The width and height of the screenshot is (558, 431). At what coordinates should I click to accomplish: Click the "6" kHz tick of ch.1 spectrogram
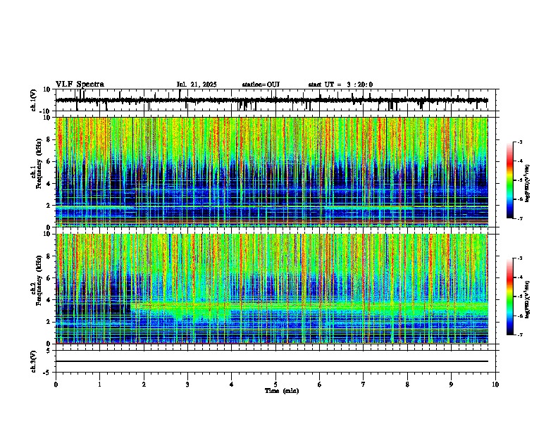49,161
